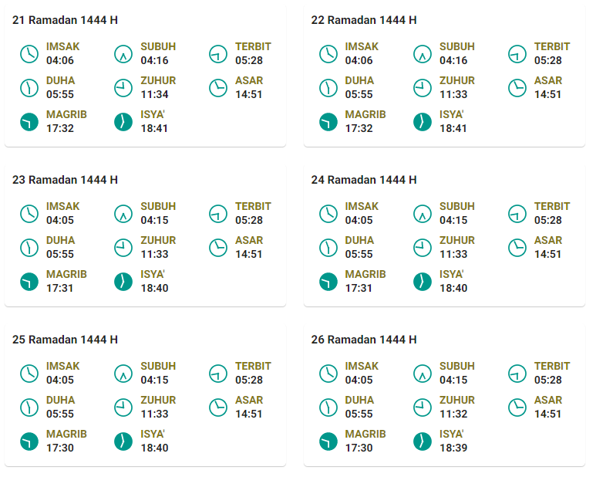Image resolution: width=596 pixels, height=477 pixels.
Task: Click the Magrib icon in 26 Ramadan card
Action: (x=328, y=441)
